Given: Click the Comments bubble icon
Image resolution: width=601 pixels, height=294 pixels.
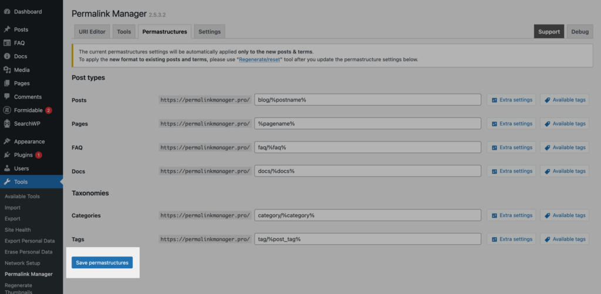Looking at the screenshot, I should click(7, 97).
